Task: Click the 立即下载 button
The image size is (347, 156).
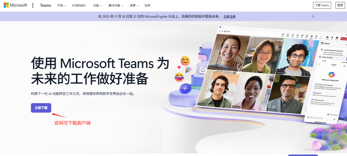Action: pyautogui.click(x=41, y=108)
